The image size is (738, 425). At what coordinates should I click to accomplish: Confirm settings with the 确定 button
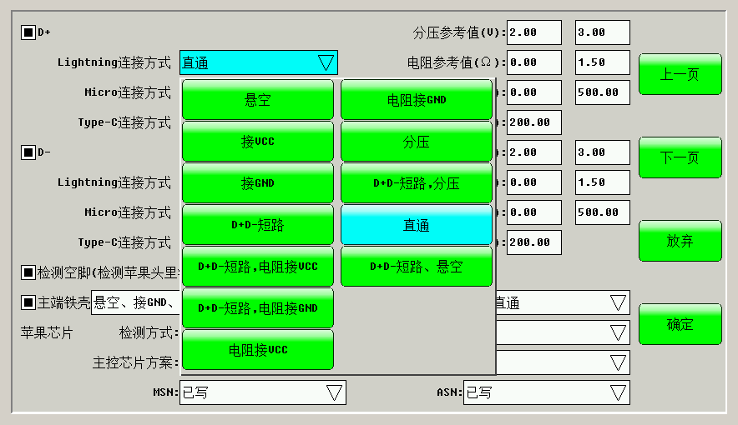[680, 324]
